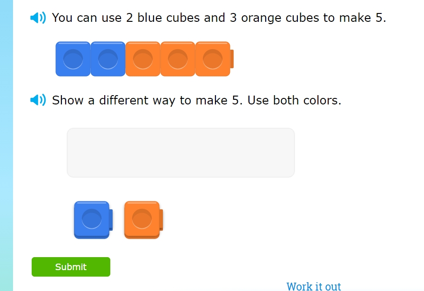Click the middle orange cube in the example train
424x291 pixels.
click(178, 59)
